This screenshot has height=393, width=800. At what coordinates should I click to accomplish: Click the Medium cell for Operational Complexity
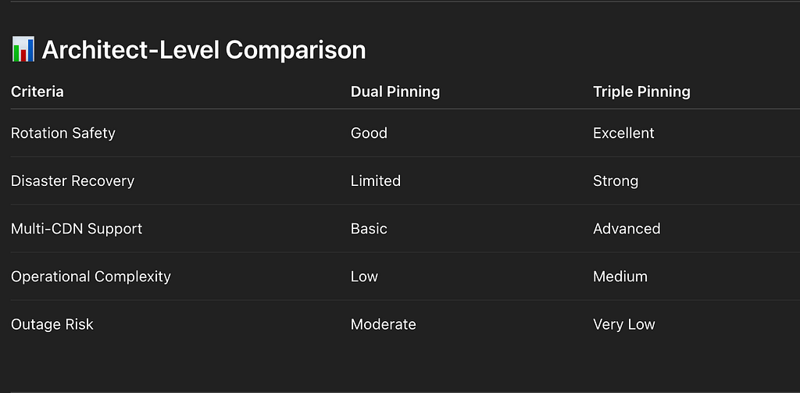pos(620,277)
